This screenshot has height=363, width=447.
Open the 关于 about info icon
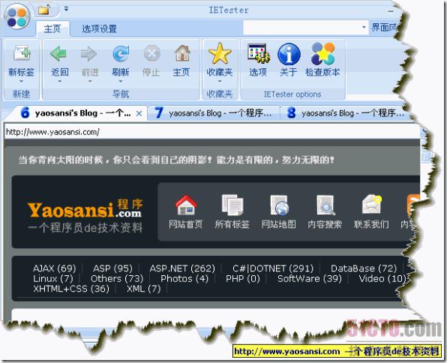[289, 54]
